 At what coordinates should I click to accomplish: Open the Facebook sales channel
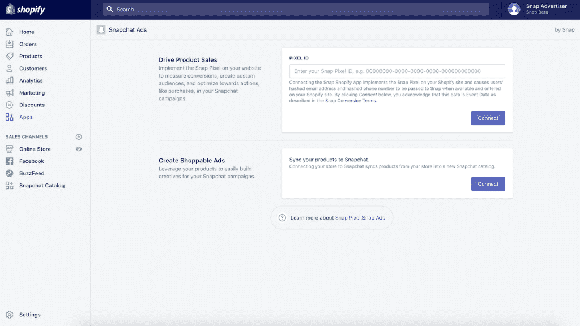tap(31, 161)
